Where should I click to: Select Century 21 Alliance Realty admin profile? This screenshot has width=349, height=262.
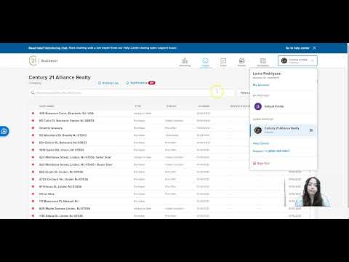click(x=284, y=130)
